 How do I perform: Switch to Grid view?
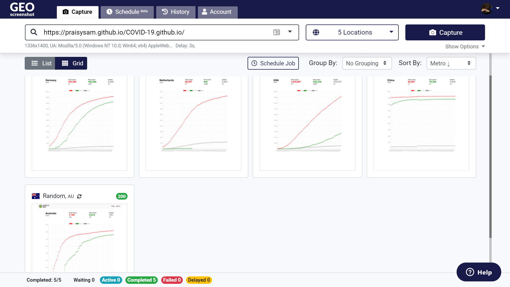tap(71, 63)
